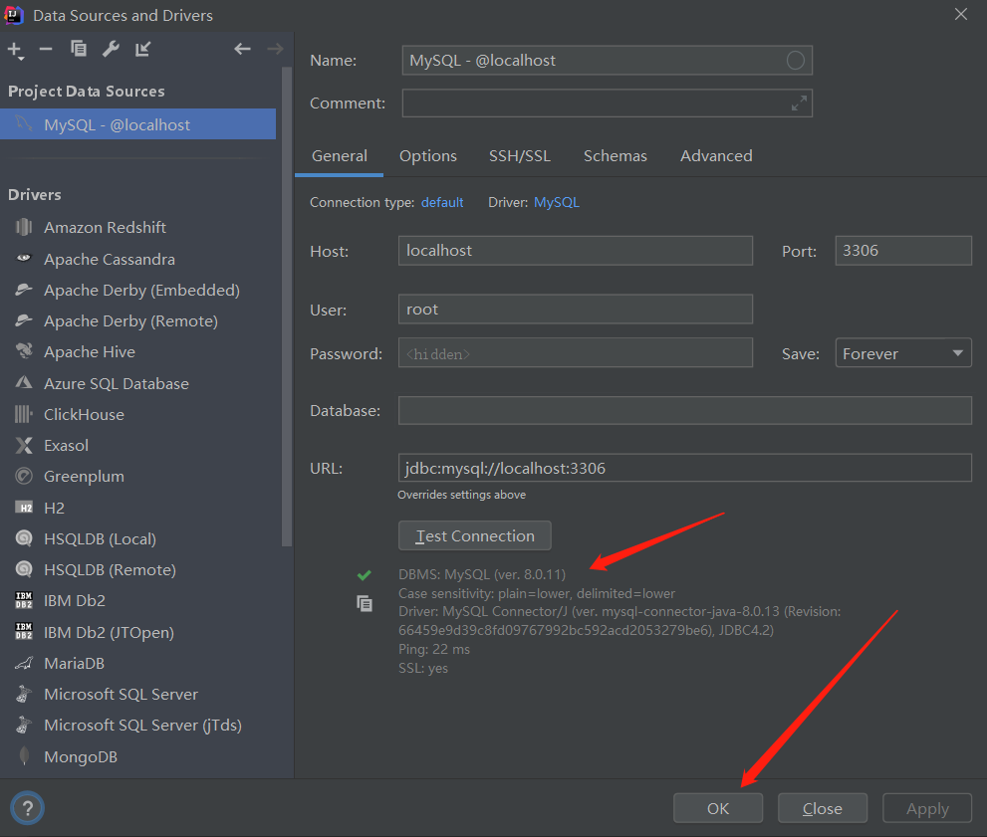The image size is (987, 837).
Task: Open the Advanced tab
Action: coord(716,156)
